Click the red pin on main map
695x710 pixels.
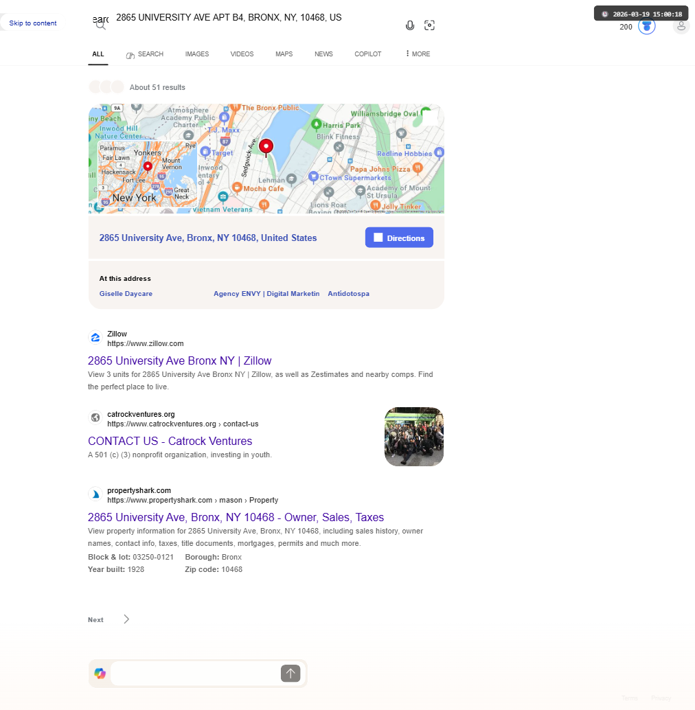(266, 147)
